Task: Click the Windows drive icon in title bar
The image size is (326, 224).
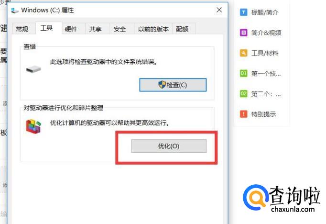Action: 15,10
